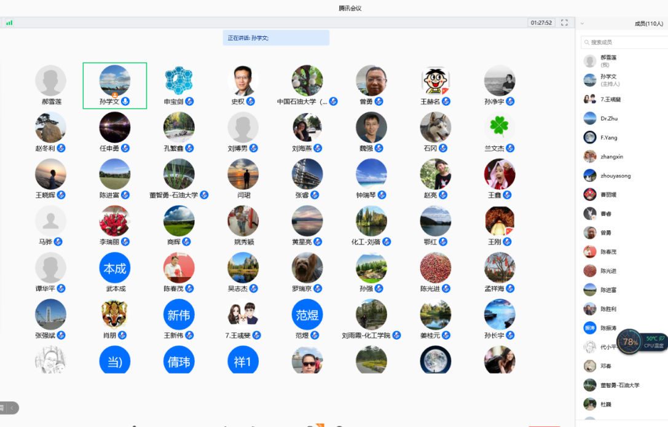The width and height of the screenshot is (668, 427).
Task: Click the muted mic icon beside 曾勇
Action: (x=379, y=101)
